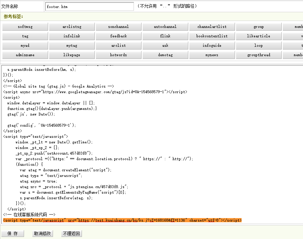Select the autochannel tag button
Screen dimensions: 303x239
165,27
